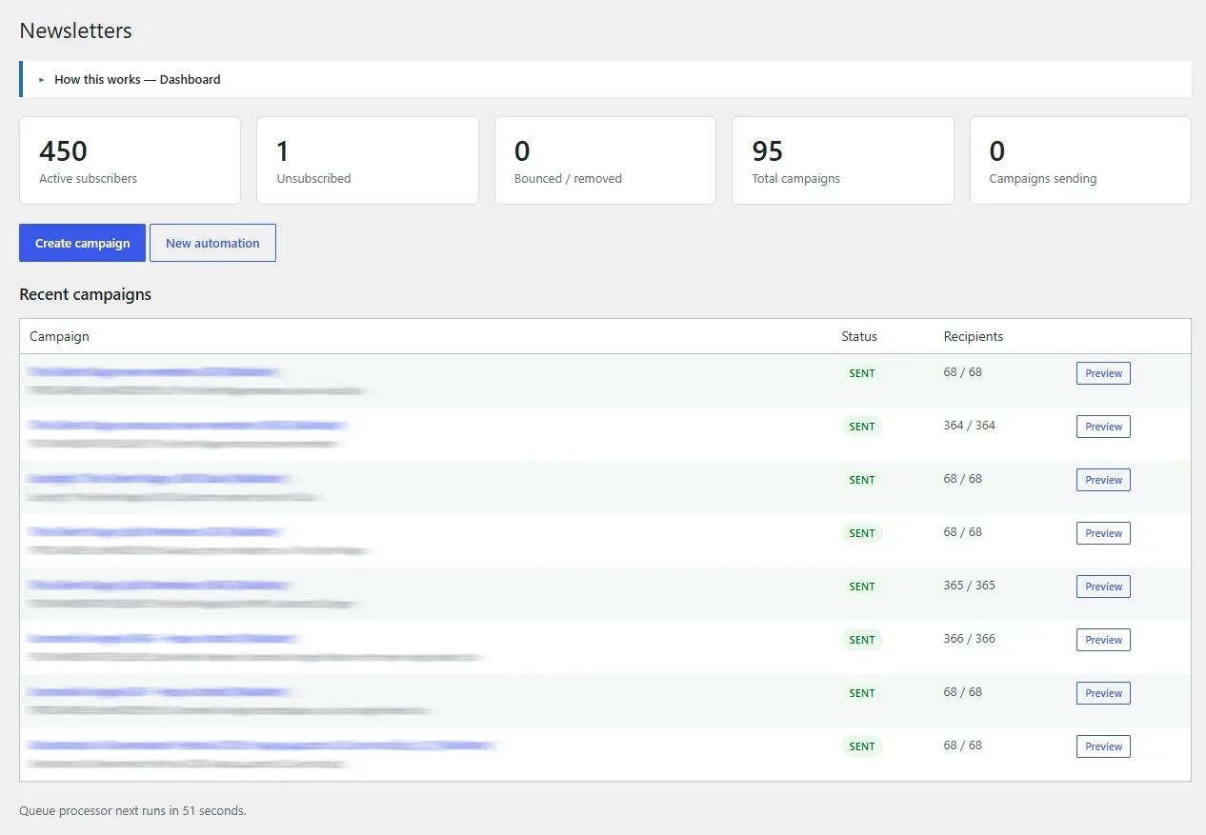The width and height of the screenshot is (1206, 835).
Task: Click the 364 / 364 recipients value
Action: 970,426
